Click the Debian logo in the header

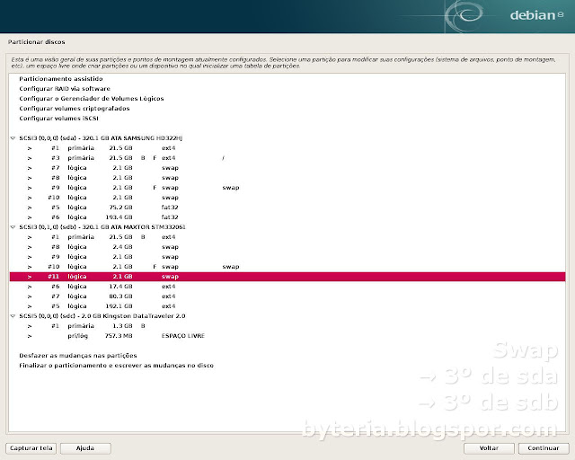[536, 14]
